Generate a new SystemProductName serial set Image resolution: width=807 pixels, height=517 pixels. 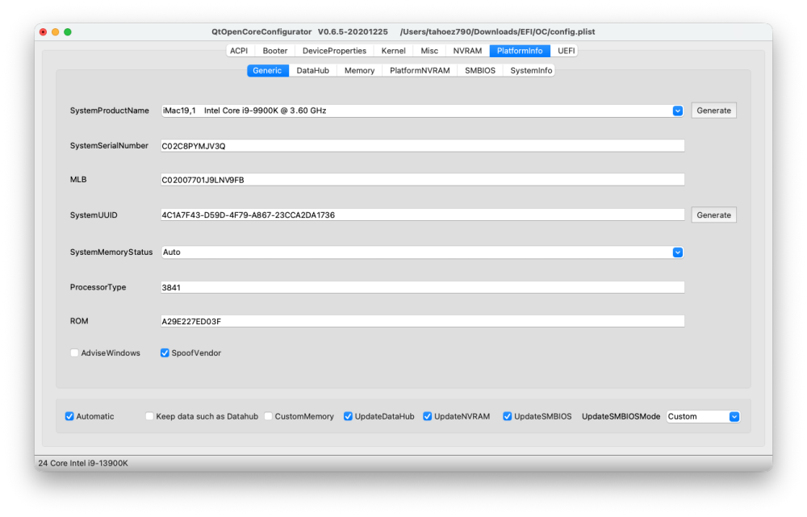[713, 110]
